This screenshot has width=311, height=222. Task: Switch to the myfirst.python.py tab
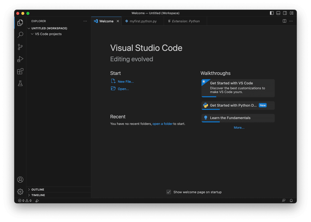[x=143, y=21]
